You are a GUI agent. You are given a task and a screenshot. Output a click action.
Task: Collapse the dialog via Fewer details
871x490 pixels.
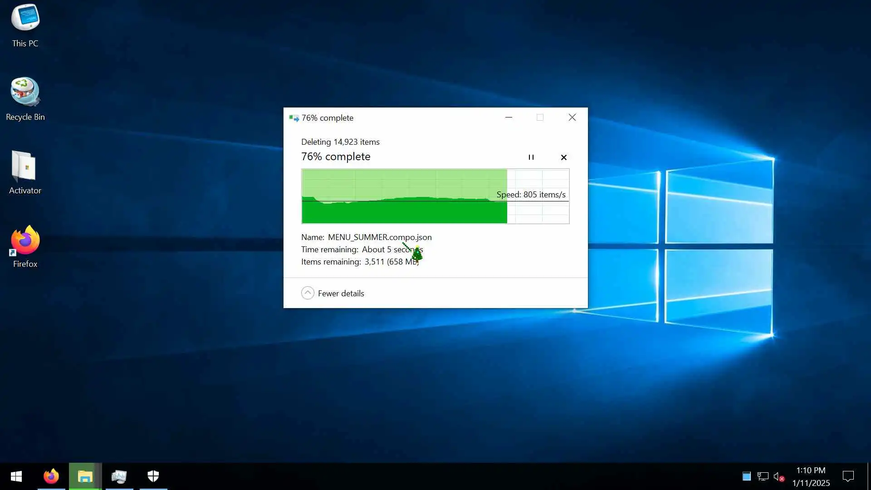pos(341,294)
